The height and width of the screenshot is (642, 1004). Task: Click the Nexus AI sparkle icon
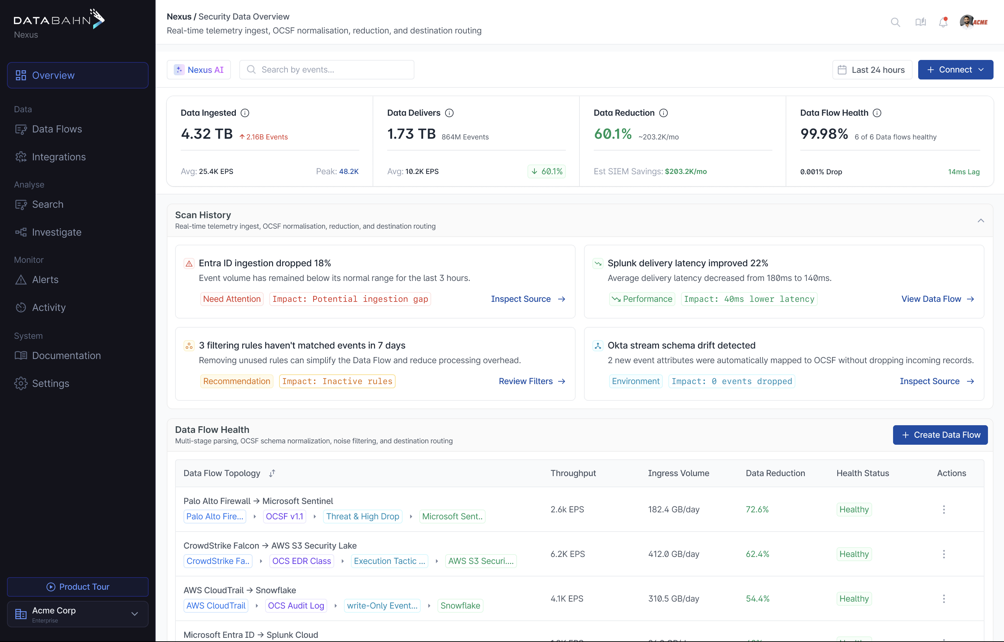[179, 70]
